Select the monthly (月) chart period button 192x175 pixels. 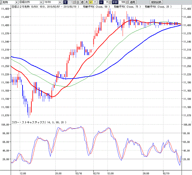(86, 2)
